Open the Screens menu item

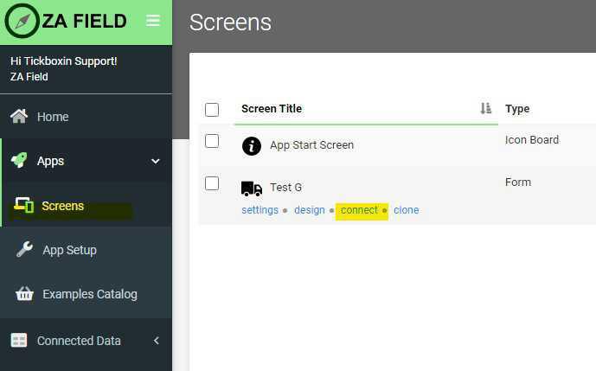click(x=62, y=206)
